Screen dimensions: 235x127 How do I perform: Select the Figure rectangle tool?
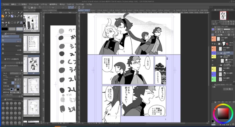[x=12, y=23]
